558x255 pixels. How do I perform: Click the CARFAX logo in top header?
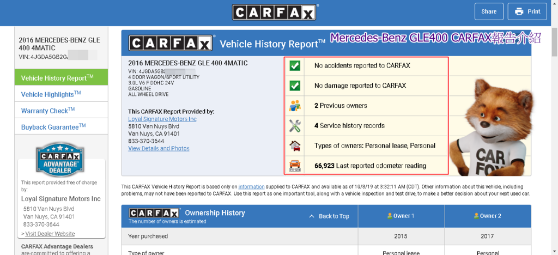(x=274, y=12)
